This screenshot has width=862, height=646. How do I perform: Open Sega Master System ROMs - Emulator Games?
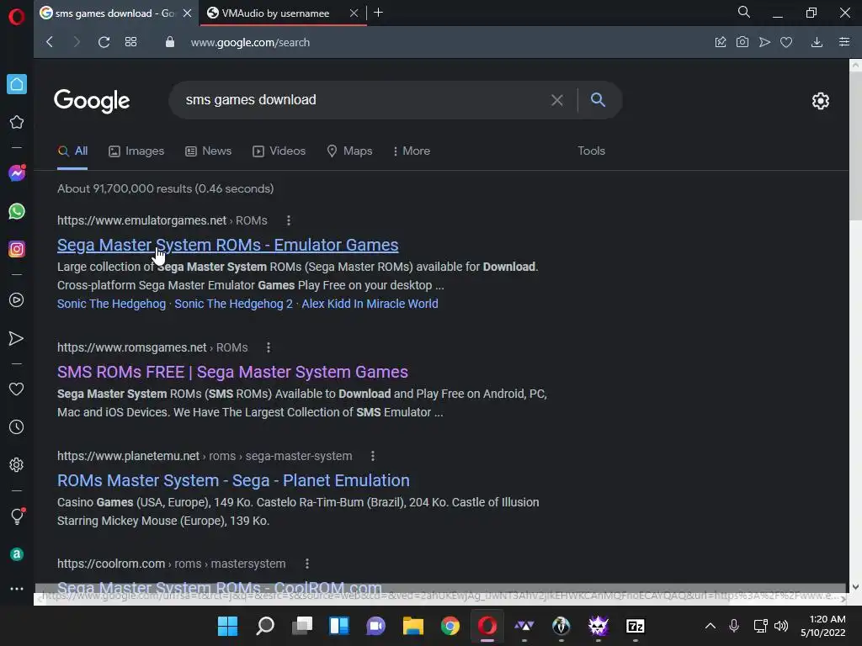click(227, 245)
